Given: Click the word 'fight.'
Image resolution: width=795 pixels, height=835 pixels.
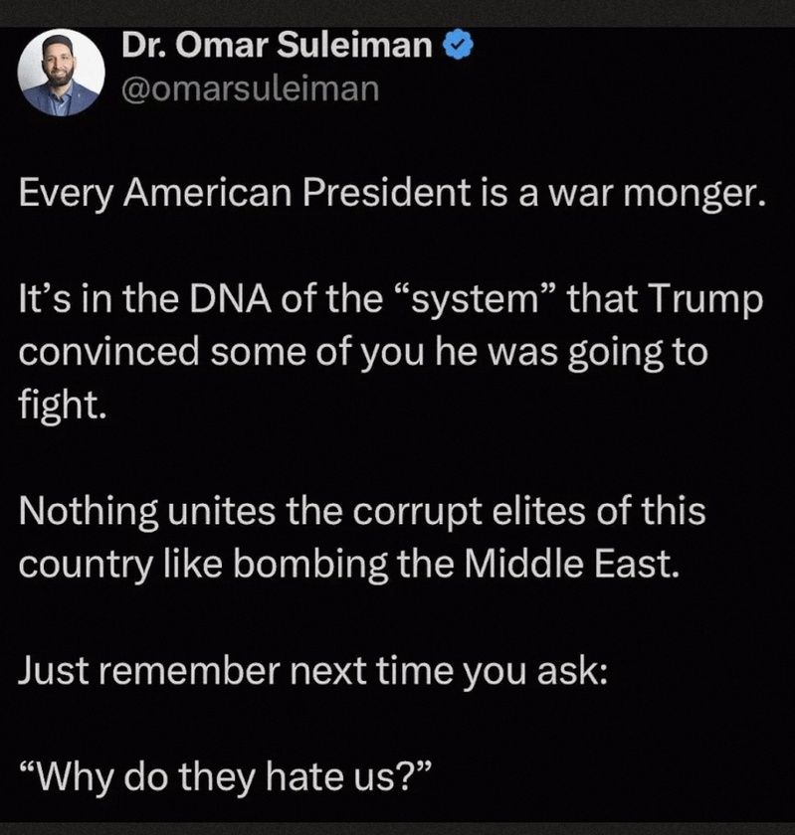Looking at the screenshot, I should pyautogui.click(x=59, y=405).
